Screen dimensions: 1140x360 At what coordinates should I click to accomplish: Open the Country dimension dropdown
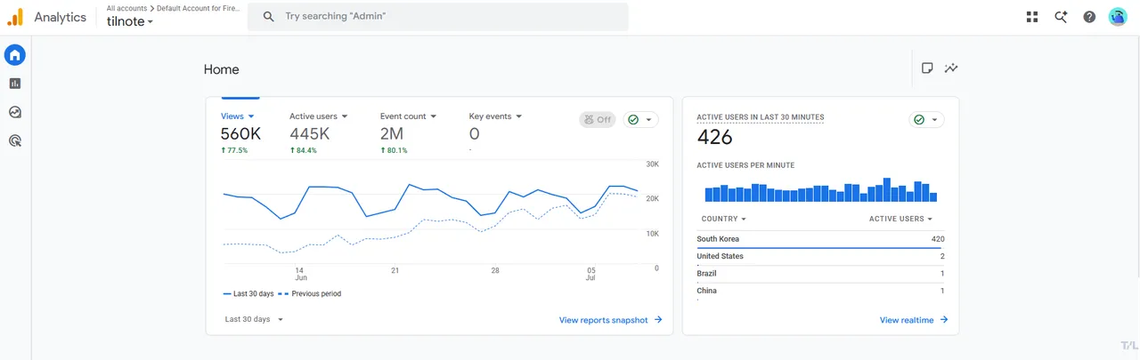point(723,219)
